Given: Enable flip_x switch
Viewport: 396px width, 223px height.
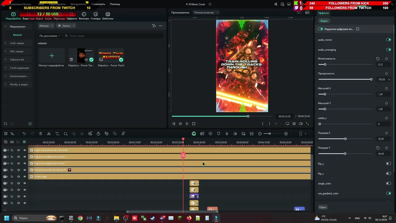Looking at the screenshot, I should click(x=389, y=173).
